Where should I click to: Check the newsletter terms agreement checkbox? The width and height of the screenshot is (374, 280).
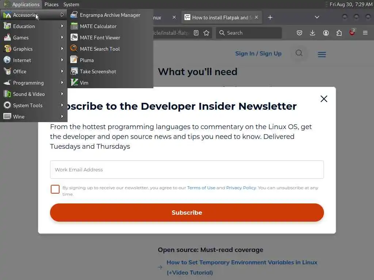(55, 189)
